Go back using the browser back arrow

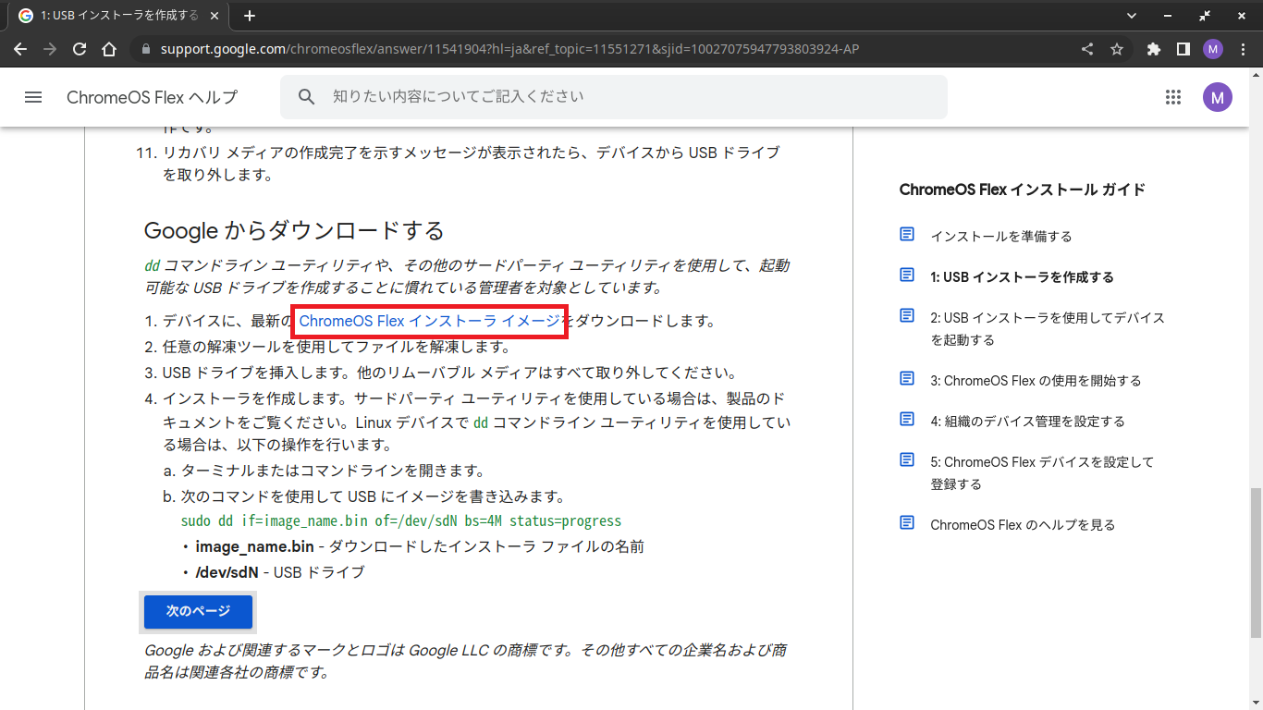click(20, 49)
